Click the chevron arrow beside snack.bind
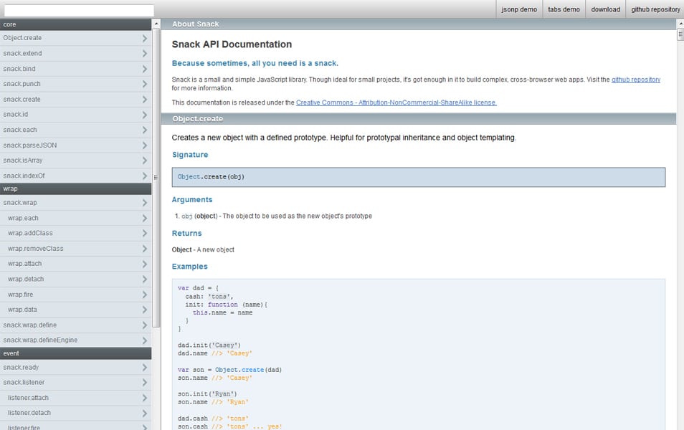The image size is (684, 430). pos(144,69)
